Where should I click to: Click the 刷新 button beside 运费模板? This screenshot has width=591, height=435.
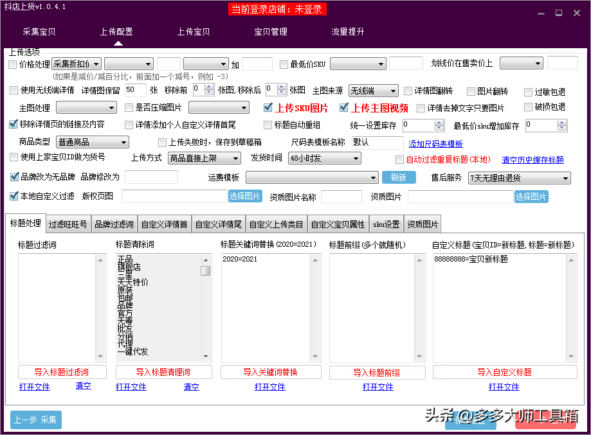(399, 177)
